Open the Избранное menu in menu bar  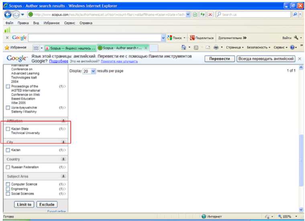(x=51, y=23)
